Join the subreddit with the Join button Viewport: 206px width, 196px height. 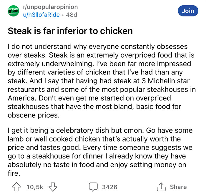pyautogui.click(x=188, y=11)
